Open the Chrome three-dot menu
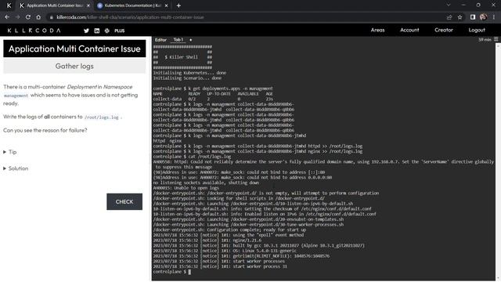501x282 pixels. pyautogui.click(x=494, y=17)
